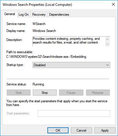Screen dimensions: 118x136
Task: Confirm changes with the OK button
Action: point(58,130)
